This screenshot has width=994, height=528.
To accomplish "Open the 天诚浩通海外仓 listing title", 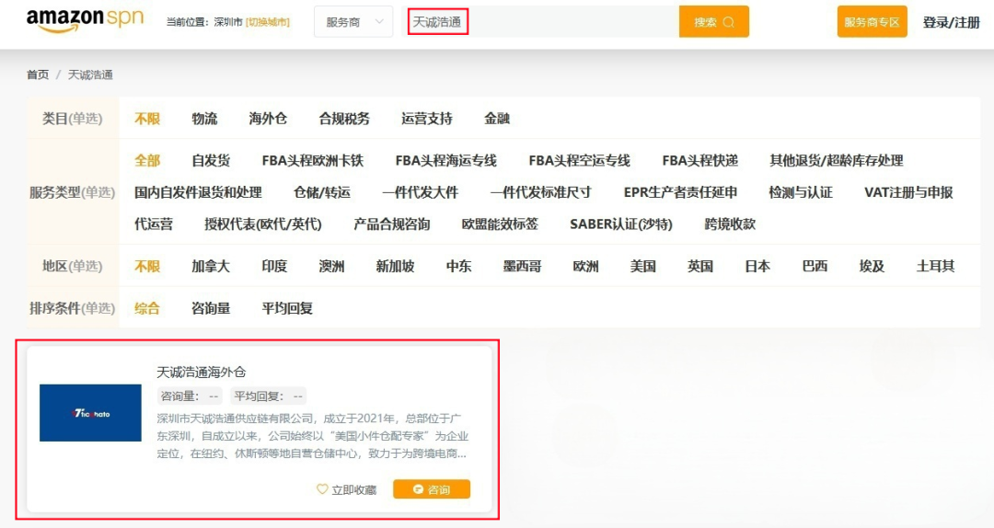I will click(201, 372).
